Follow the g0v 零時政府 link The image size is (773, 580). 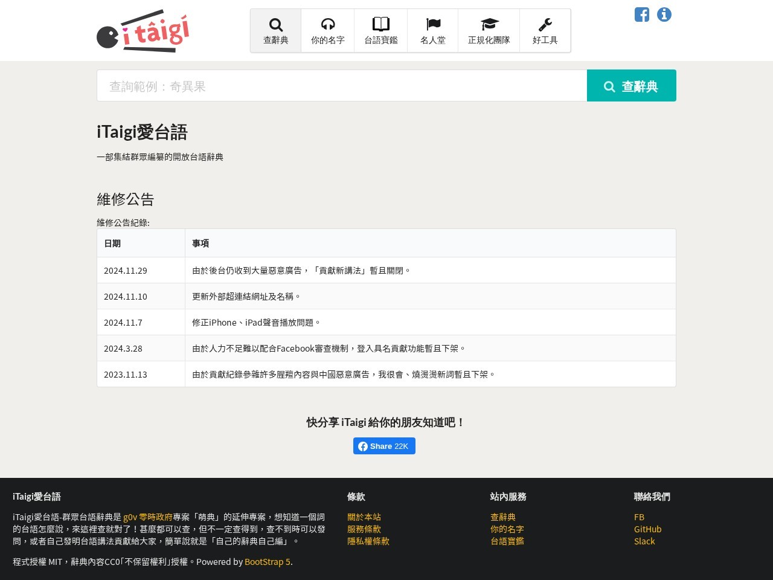[148, 517]
